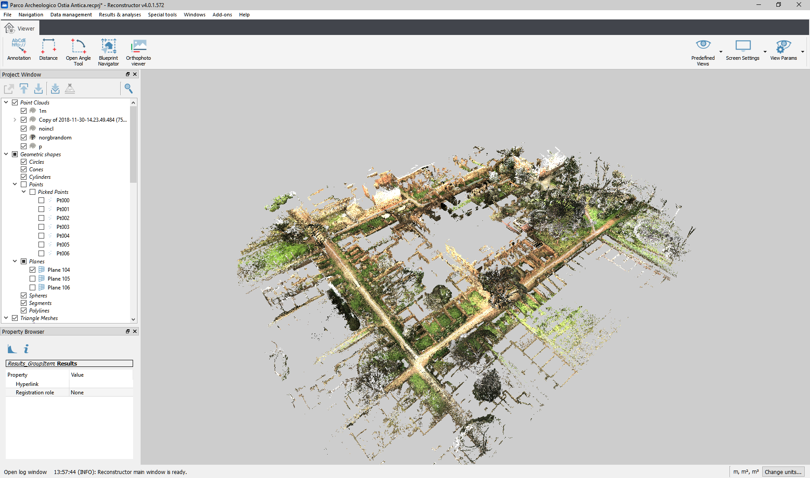Click the Change units button

[783, 472]
